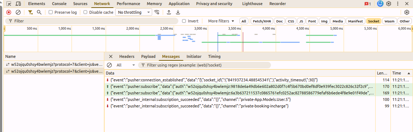Filter requests by JS type

click(301, 21)
